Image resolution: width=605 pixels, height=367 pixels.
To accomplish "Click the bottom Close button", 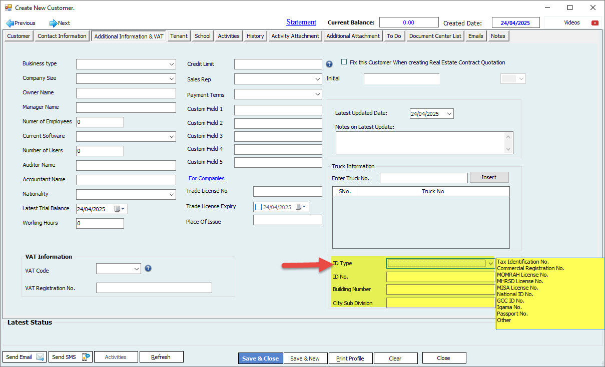I will [x=444, y=358].
